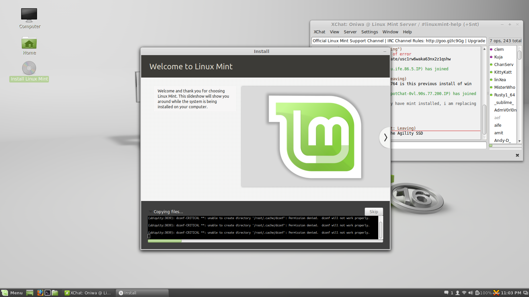Click the 'Copying files...' status text
This screenshot has width=529, height=297.
tap(168, 212)
